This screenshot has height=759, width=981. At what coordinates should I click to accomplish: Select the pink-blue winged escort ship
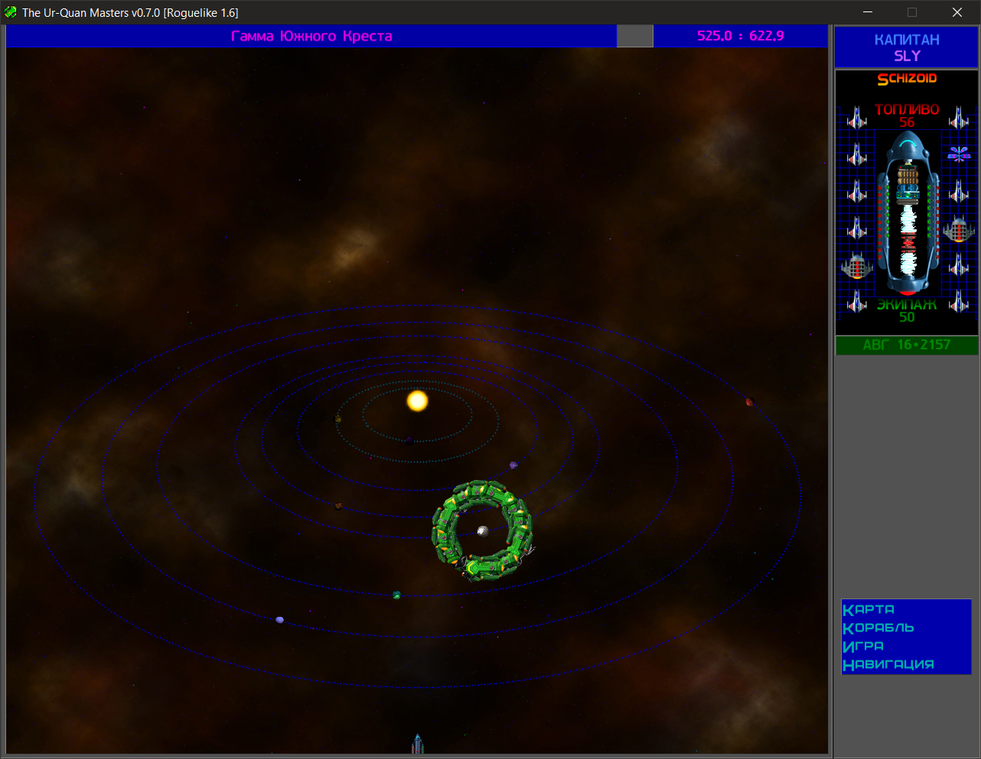click(959, 154)
